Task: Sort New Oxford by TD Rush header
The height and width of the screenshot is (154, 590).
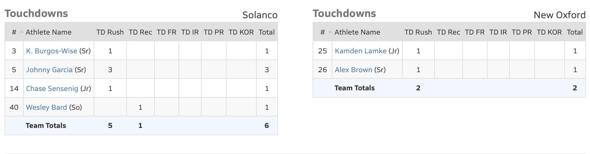Action: pyautogui.click(x=418, y=32)
